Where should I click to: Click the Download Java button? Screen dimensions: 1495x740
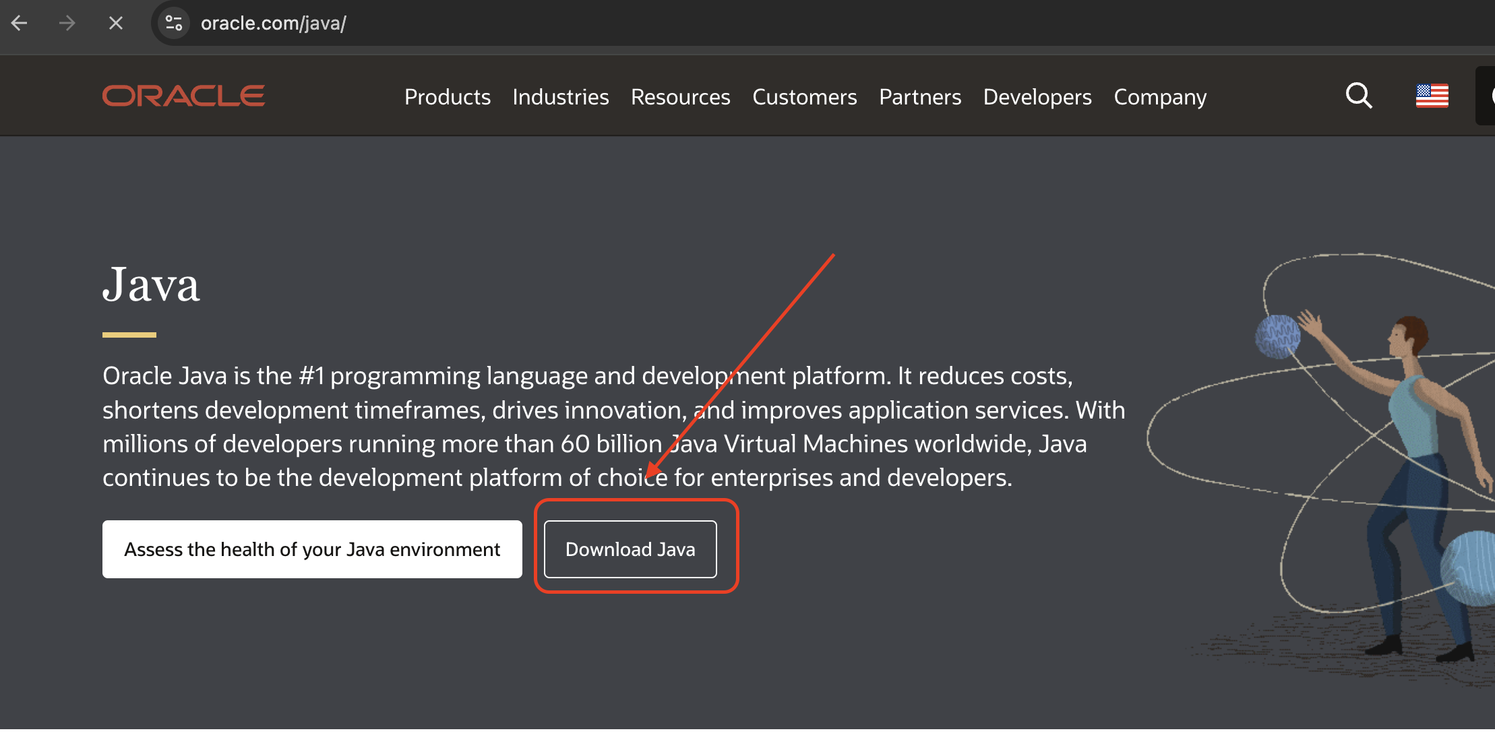click(630, 549)
